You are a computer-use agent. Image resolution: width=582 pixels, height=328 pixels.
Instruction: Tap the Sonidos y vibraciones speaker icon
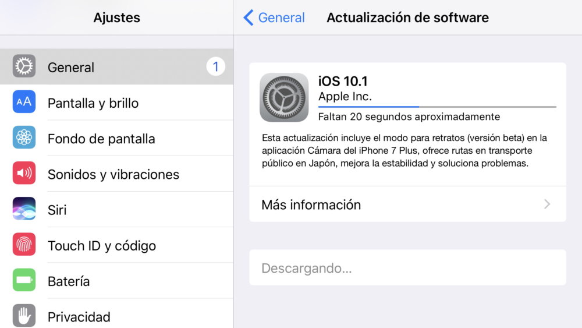pos(24,173)
